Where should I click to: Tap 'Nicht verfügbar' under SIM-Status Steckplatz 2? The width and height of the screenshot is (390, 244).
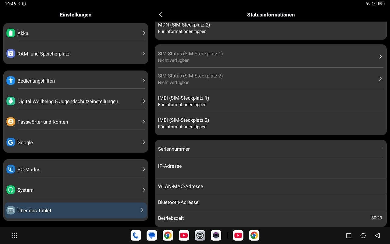coord(173,83)
